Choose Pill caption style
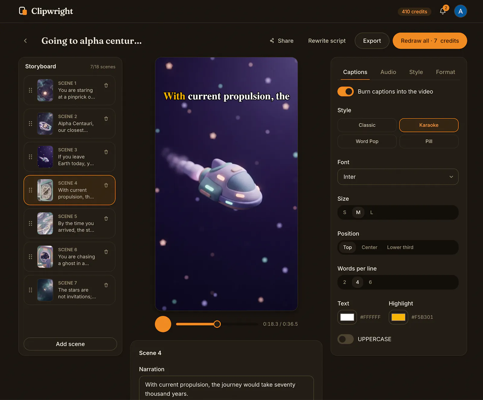 [x=429, y=141]
